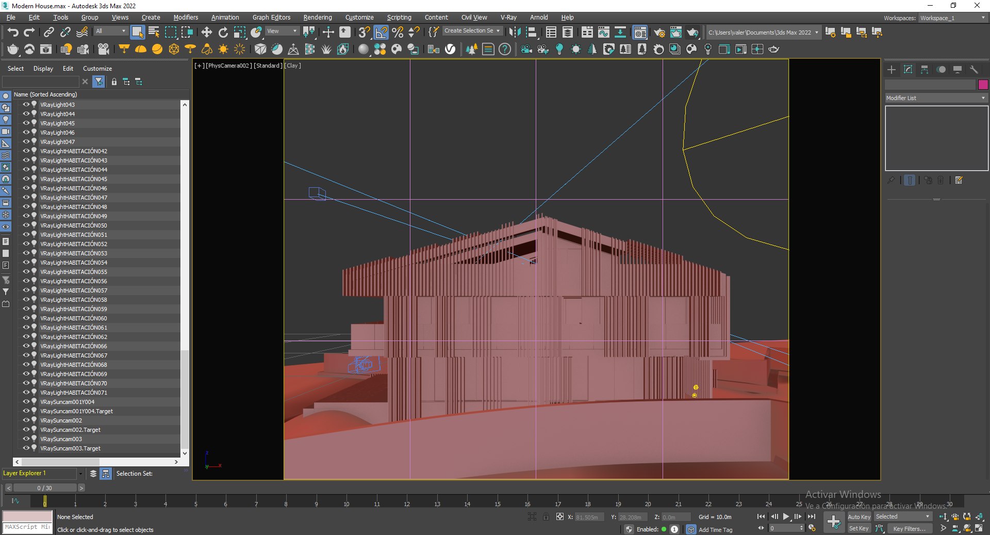The image size is (990, 535).
Task: Open the Rendering menu
Action: point(317,18)
